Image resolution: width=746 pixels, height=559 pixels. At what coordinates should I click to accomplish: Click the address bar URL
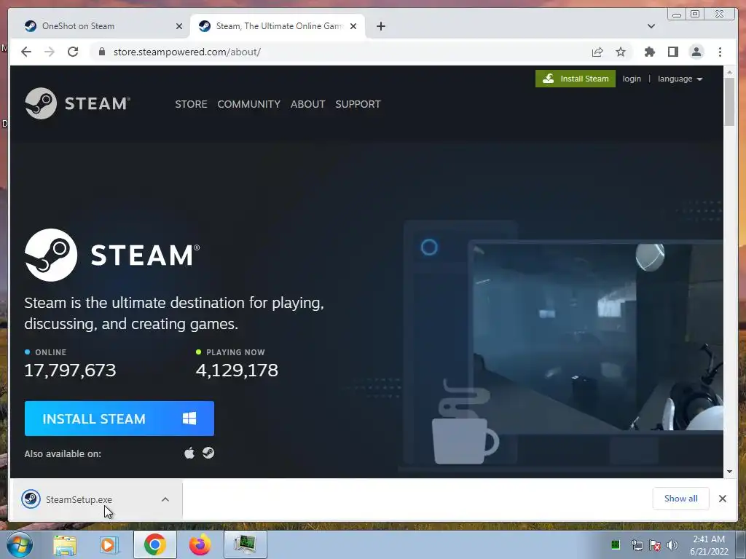(x=187, y=52)
